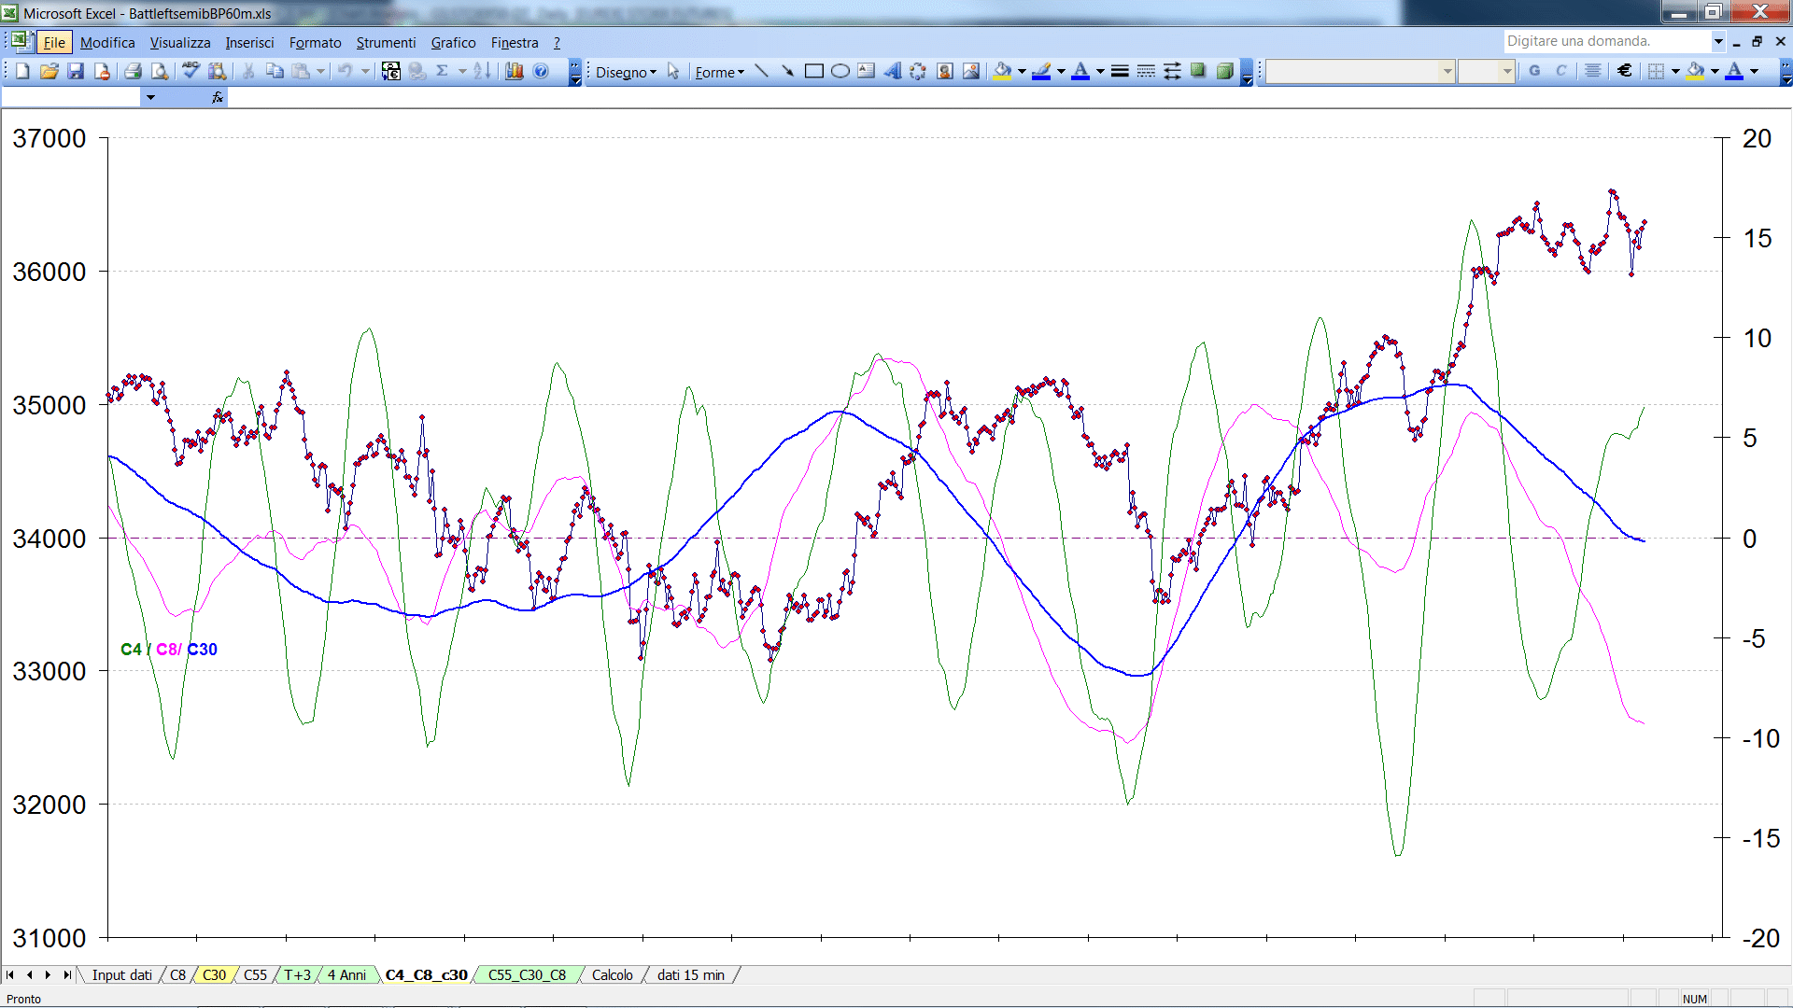Image resolution: width=1793 pixels, height=1008 pixels.
Task: Select the Text Box tool
Action: tap(867, 71)
